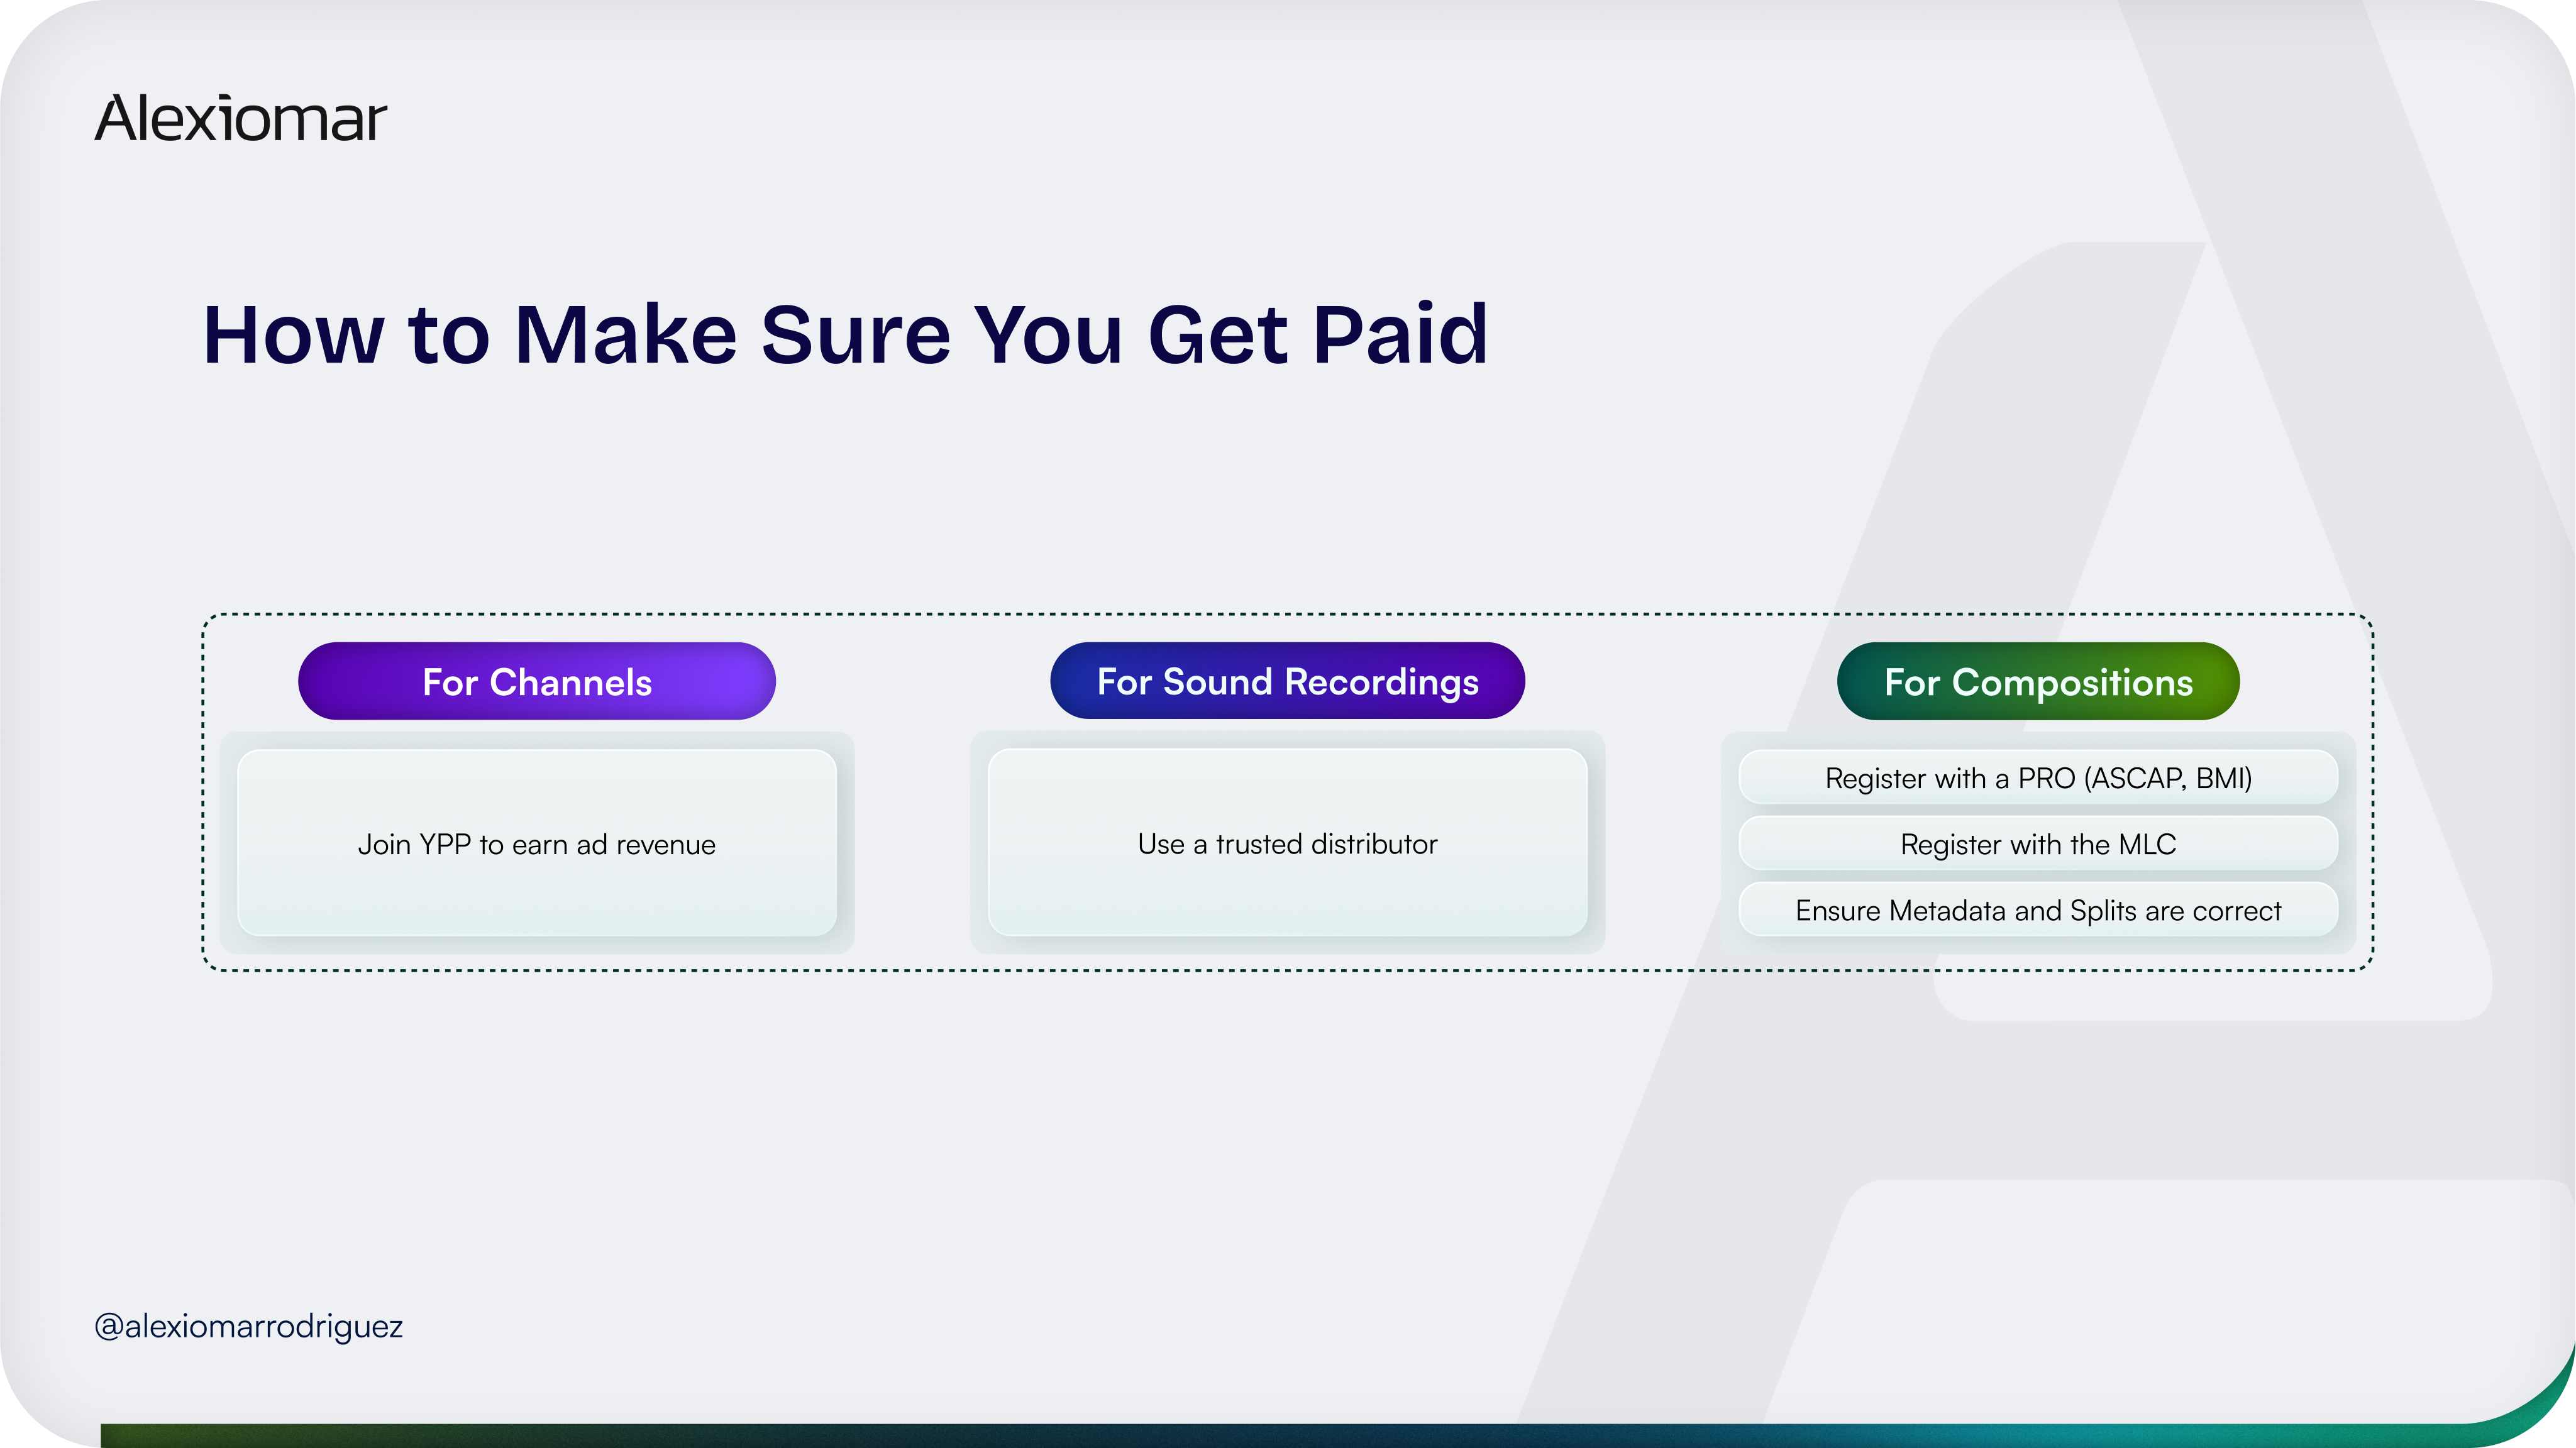Select the For Sound Recordings label
The height and width of the screenshot is (1448, 2576).
1287,681
